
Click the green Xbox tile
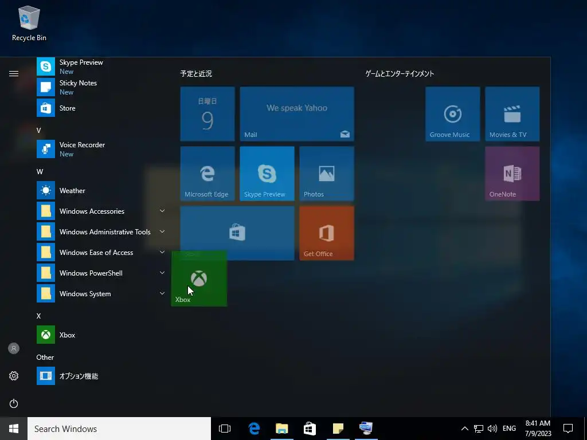[x=199, y=279]
